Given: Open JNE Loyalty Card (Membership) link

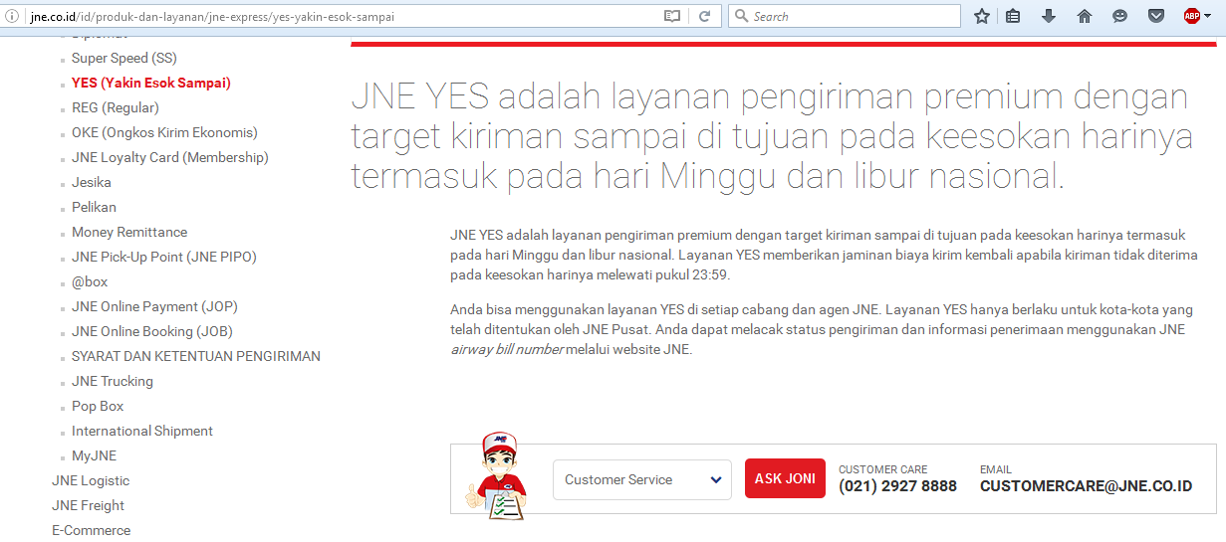Looking at the screenshot, I should click(170, 157).
